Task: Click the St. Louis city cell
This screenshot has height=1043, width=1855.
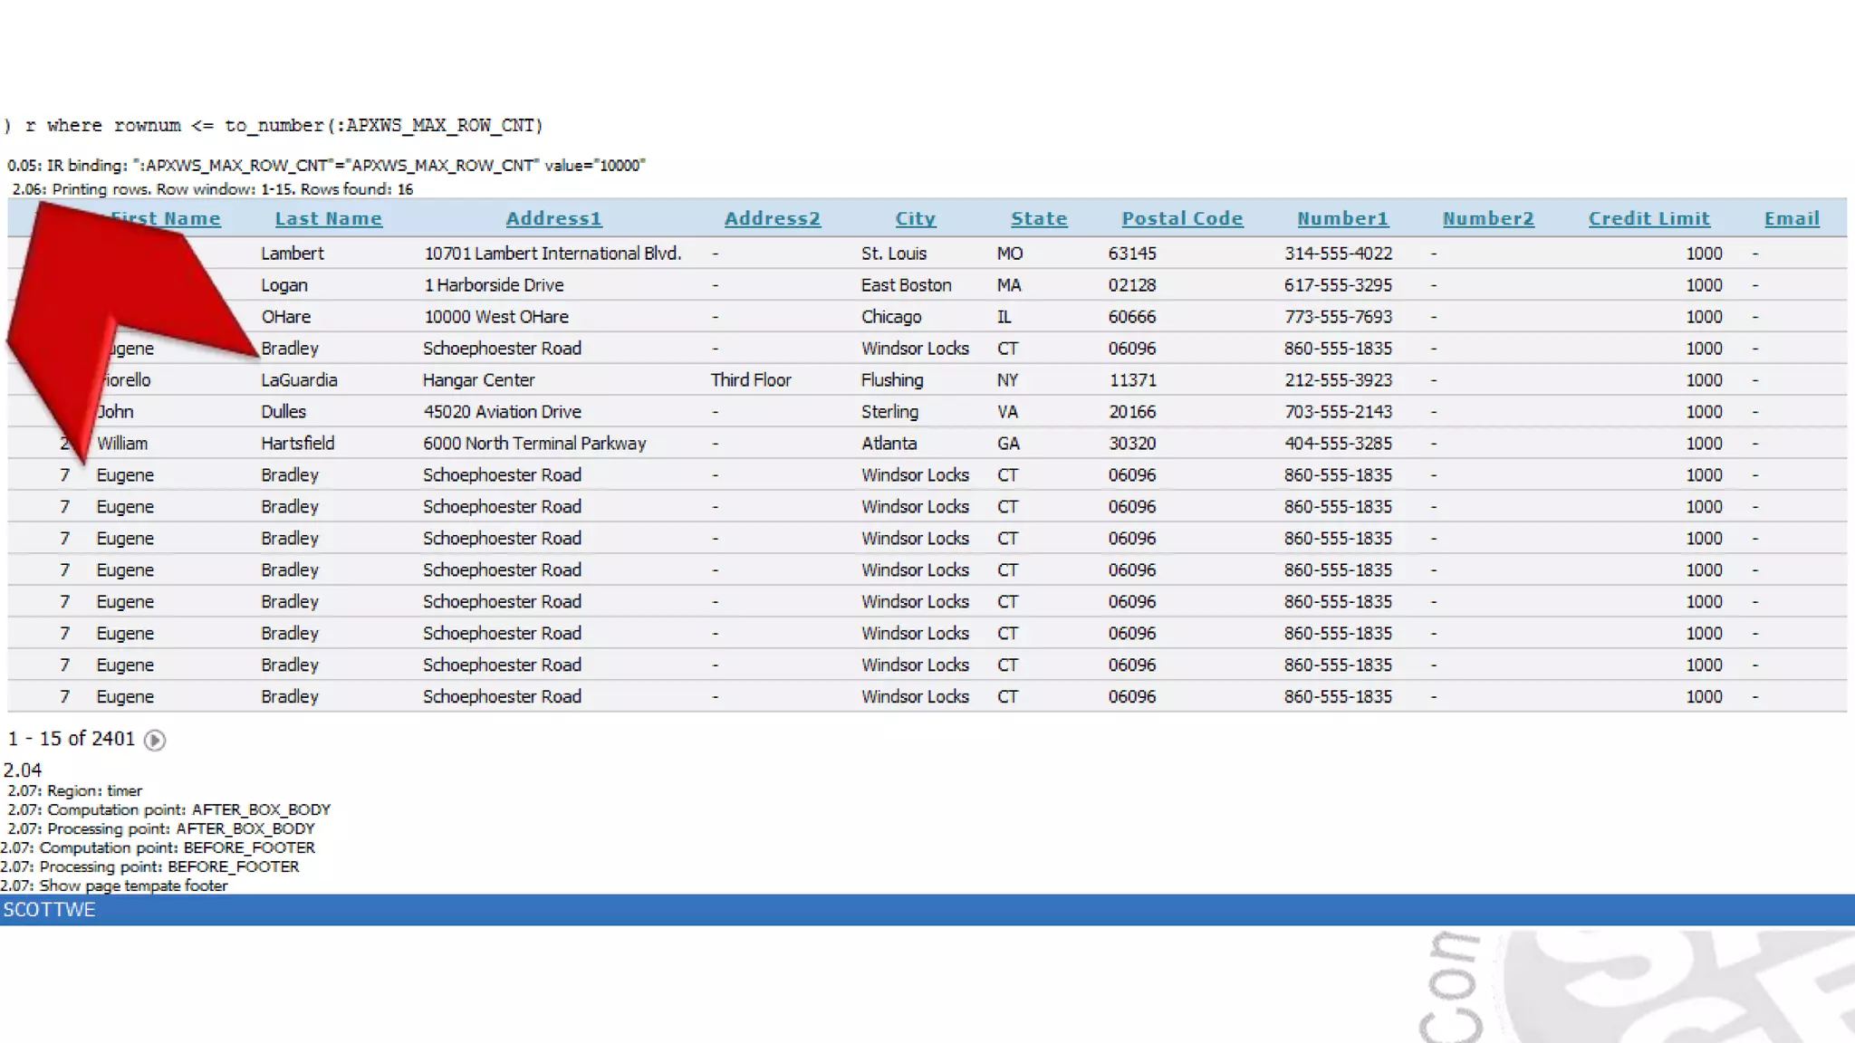Action: pyautogui.click(x=893, y=254)
